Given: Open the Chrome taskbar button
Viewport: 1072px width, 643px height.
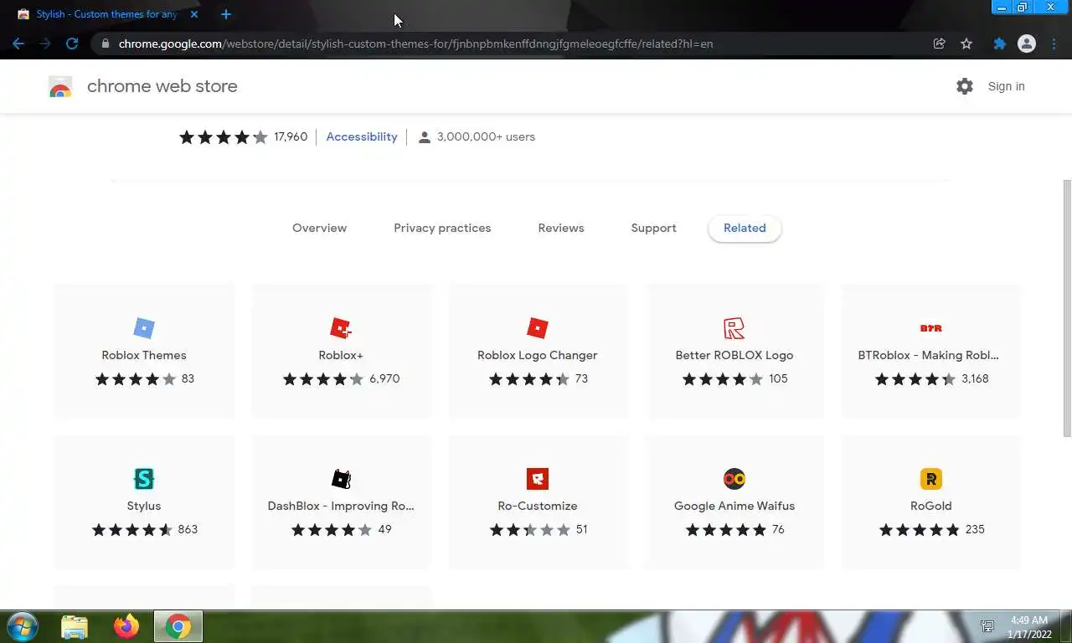Looking at the screenshot, I should tap(178, 626).
